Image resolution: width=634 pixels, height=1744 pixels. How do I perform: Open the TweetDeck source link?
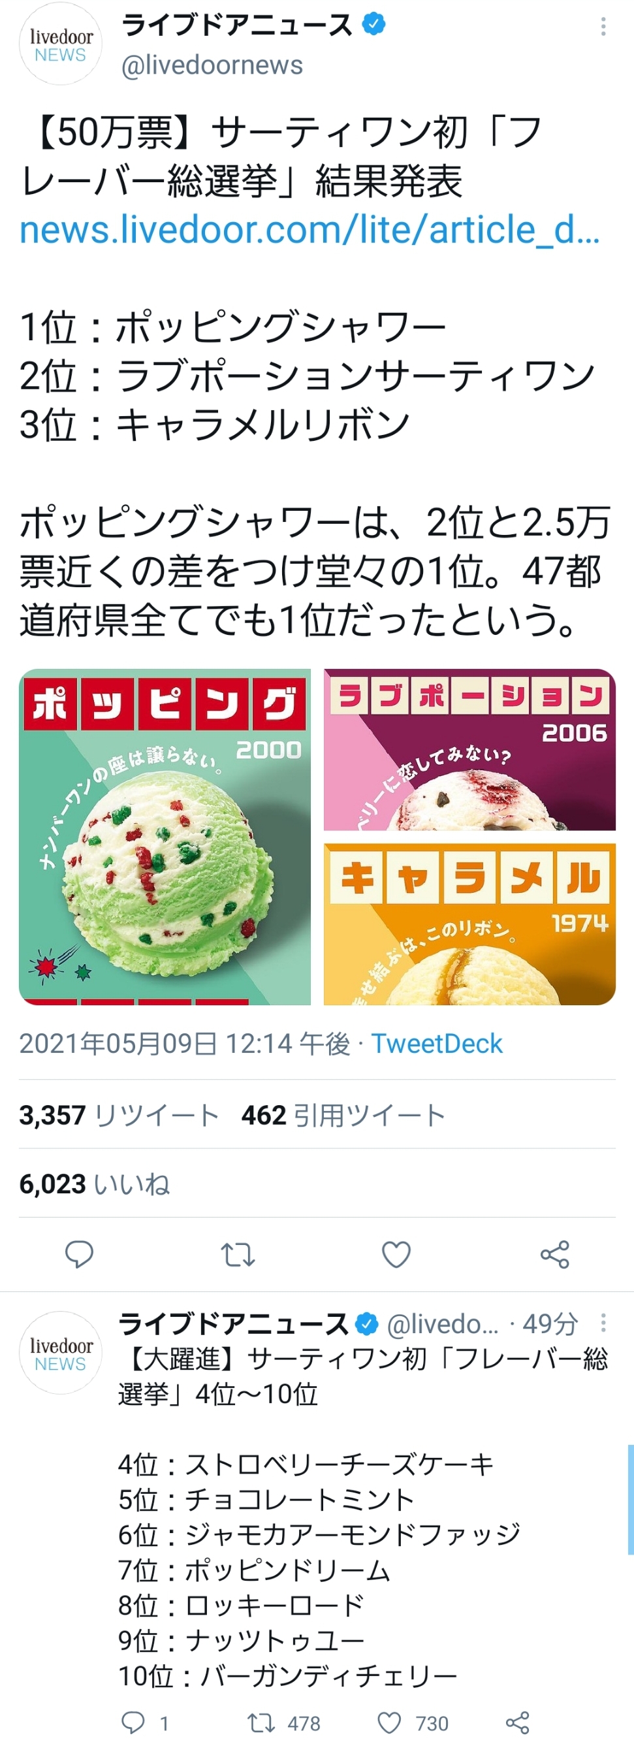pos(436,1043)
